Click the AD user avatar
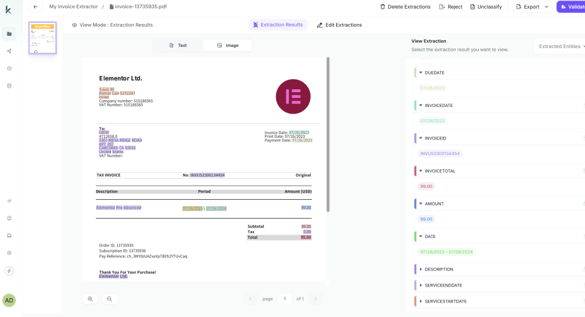 (9, 300)
